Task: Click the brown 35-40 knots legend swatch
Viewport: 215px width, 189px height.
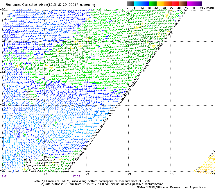Action: [x=183, y=3]
